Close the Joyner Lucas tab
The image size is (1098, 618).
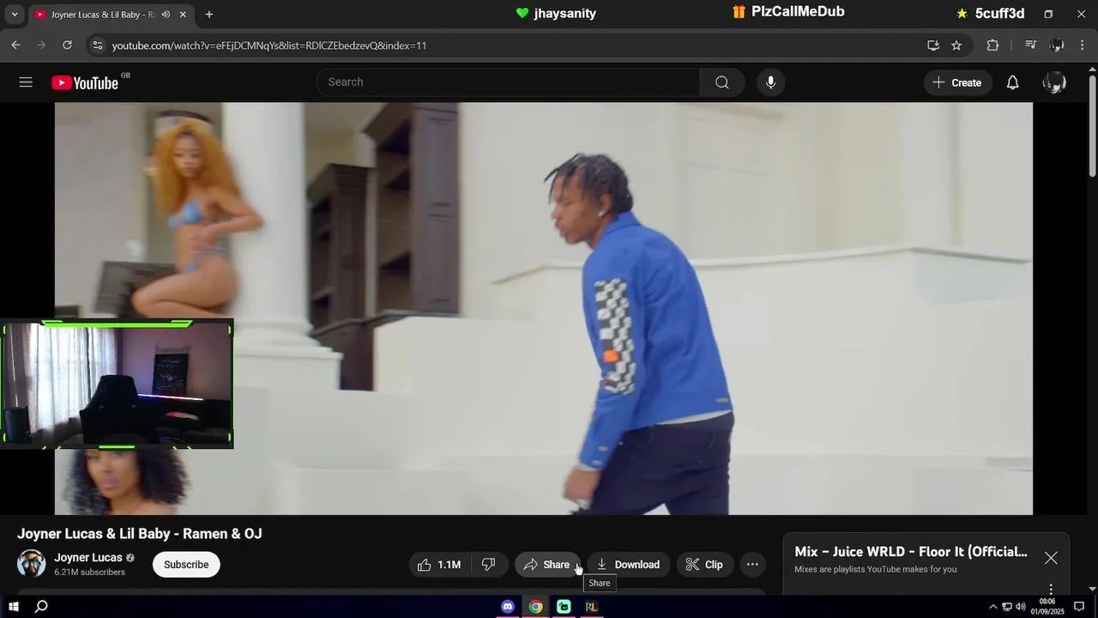(x=183, y=15)
